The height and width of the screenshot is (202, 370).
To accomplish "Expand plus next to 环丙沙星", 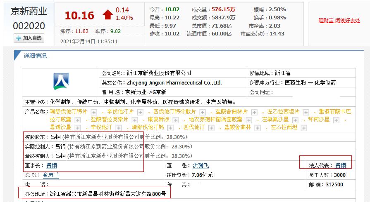I will 336,120.
